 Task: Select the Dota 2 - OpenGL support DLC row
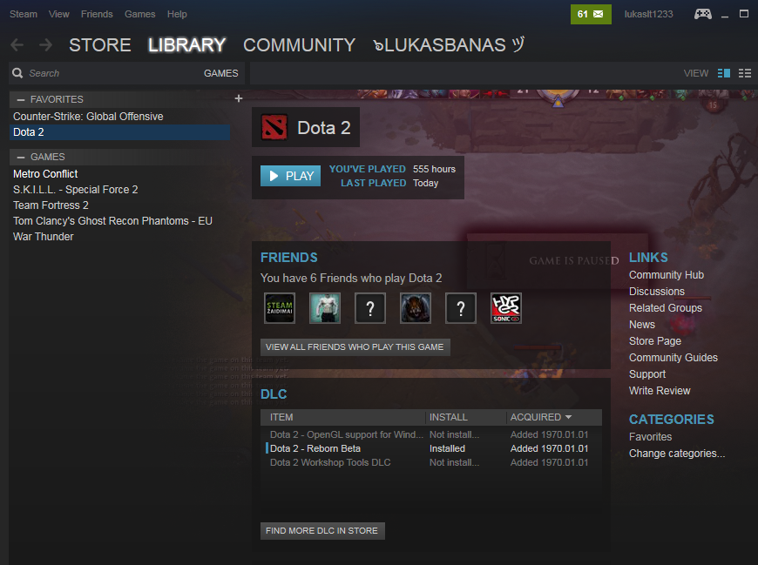[431, 434]
